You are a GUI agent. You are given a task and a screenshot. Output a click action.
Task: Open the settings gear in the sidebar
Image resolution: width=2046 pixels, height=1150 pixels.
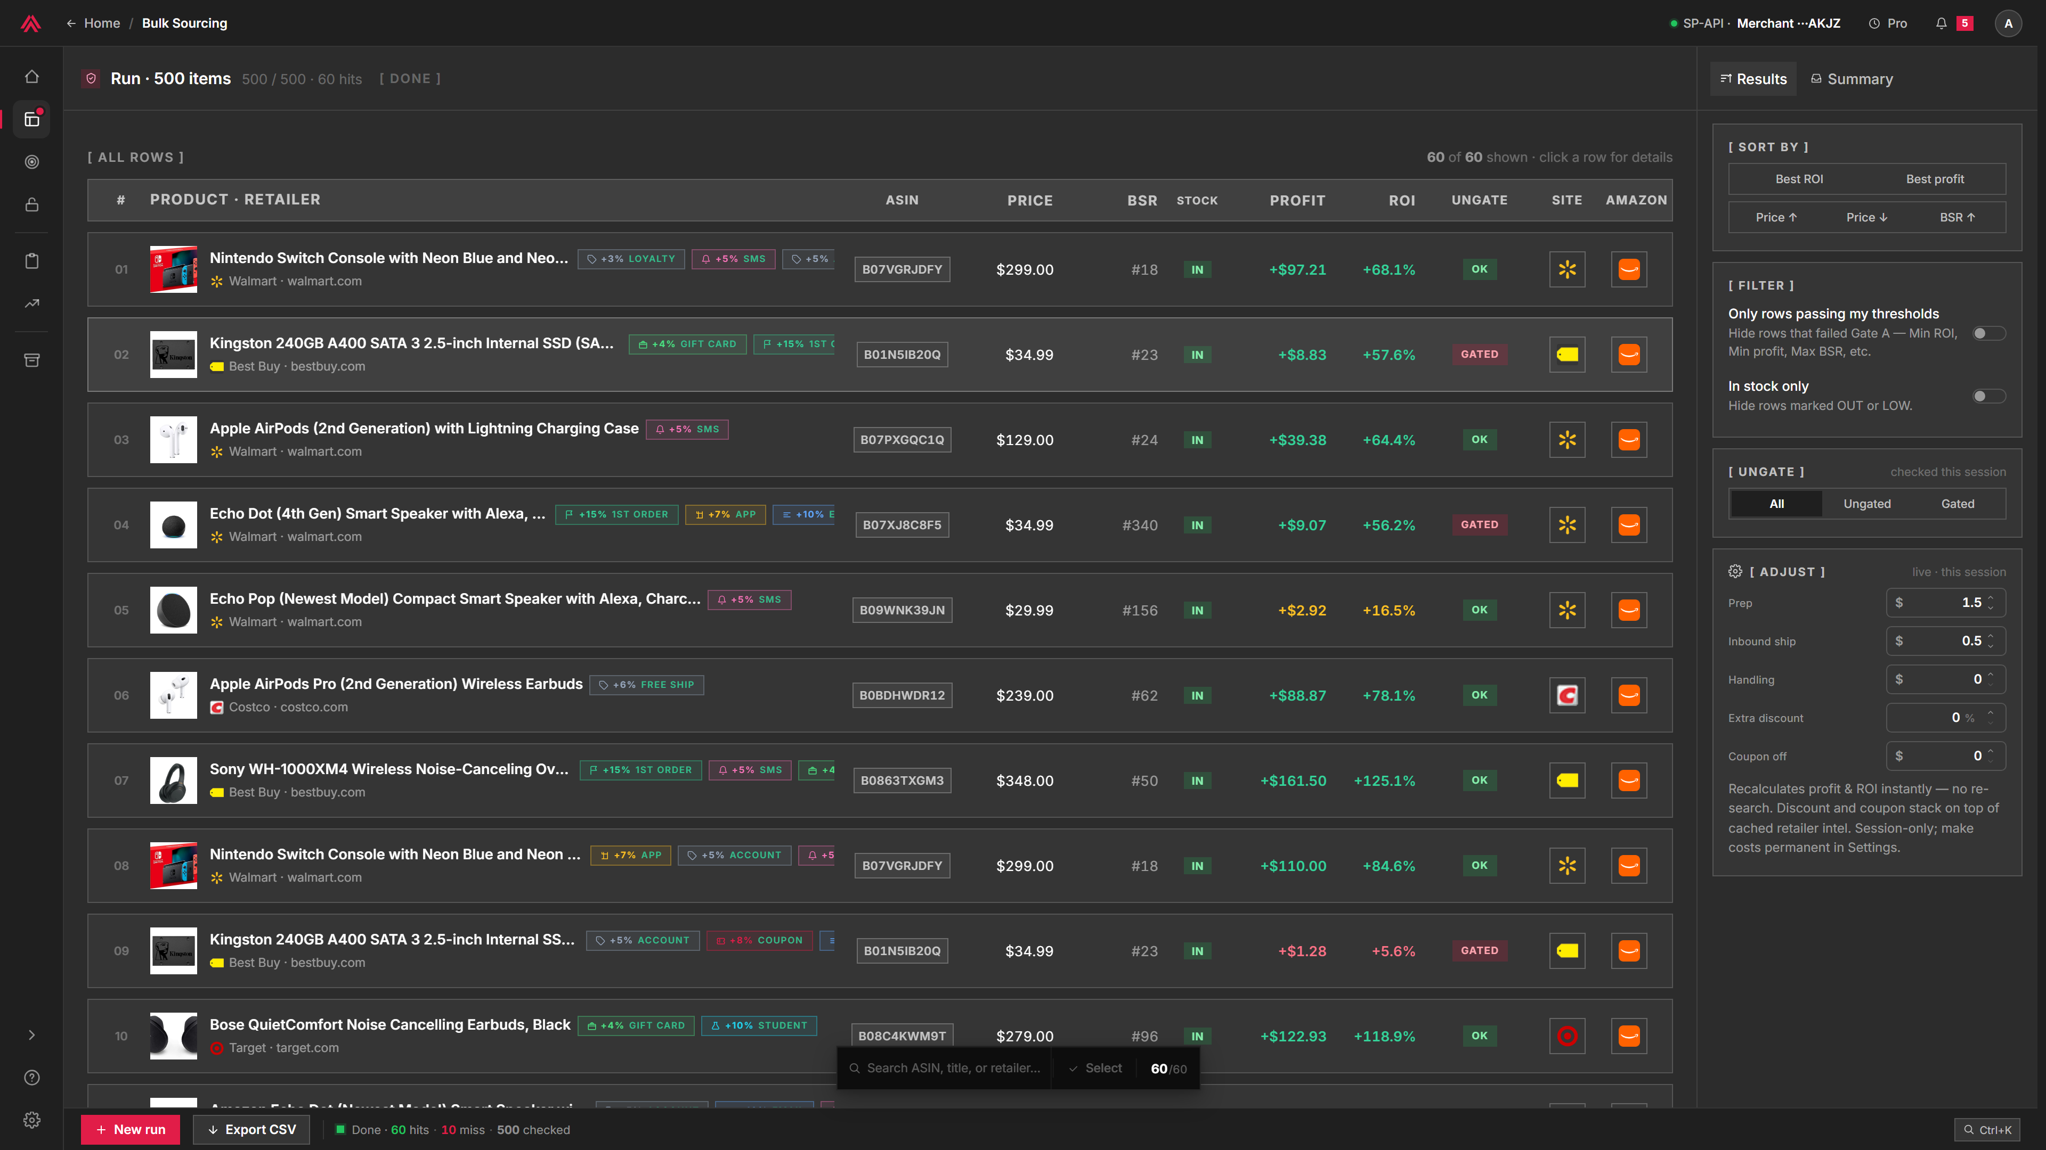click(32, 1120)
